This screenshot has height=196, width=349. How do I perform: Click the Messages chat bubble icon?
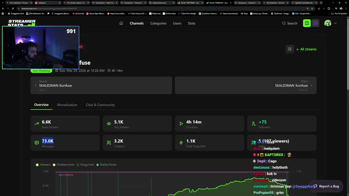[37, 143]
